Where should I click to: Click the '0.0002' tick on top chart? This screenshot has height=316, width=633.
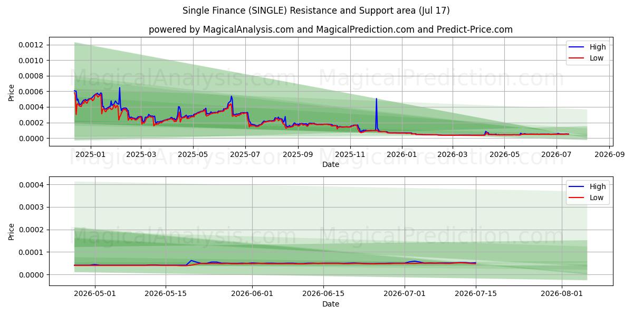tap(32, 123)
